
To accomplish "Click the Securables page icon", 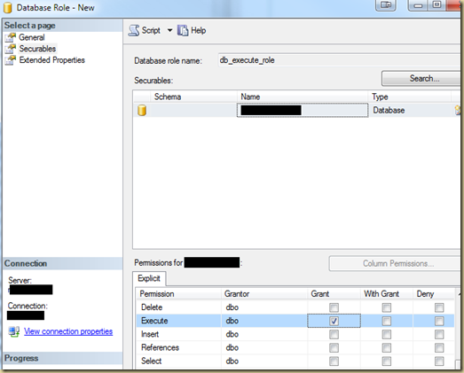I will pyautogui.click(x=11, y=49).
